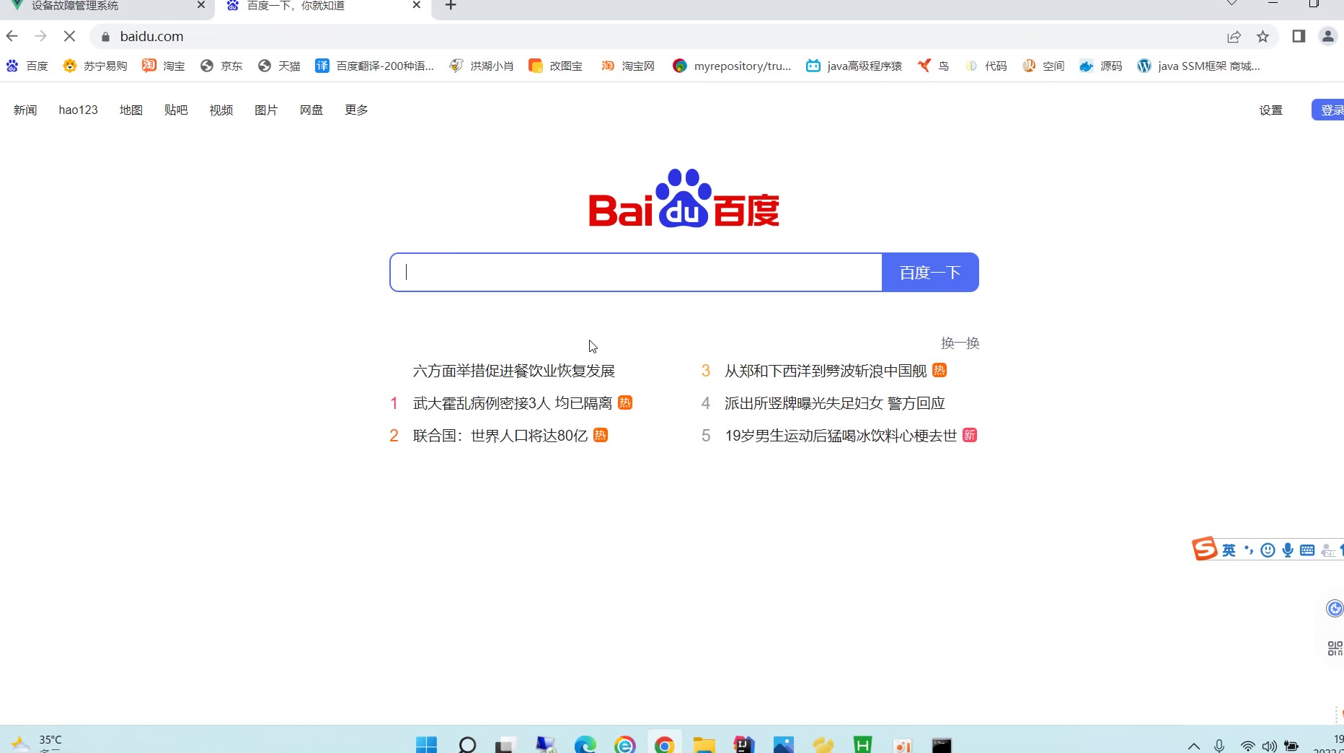Image resolution: width=1344 pixels, height=753 pixels.
Task: Click the Sogou input method S logo
Action: pos(1204,549)
